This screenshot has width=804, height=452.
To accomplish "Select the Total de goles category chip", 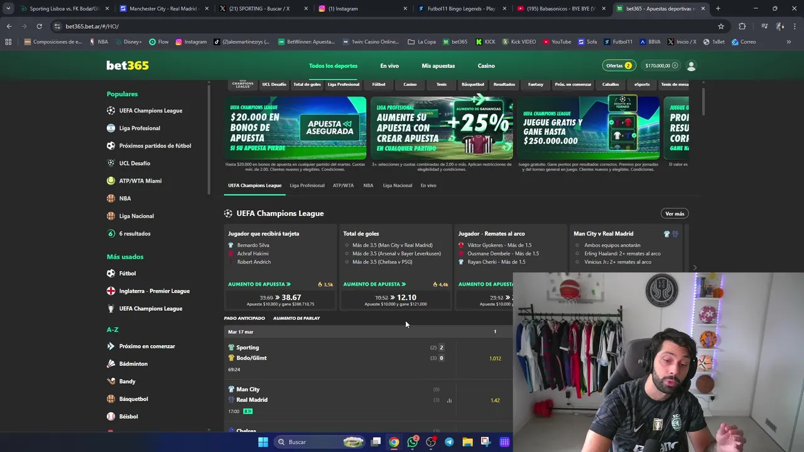I will point(307,84).
